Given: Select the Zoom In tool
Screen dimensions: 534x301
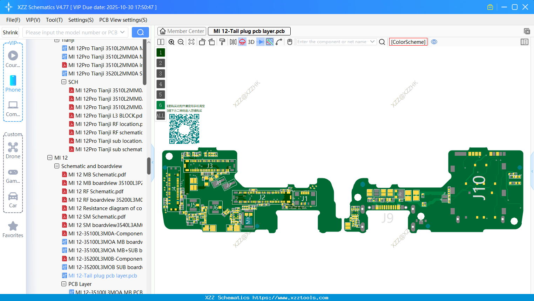Looking at the screenshot, I should pos(171,42).
